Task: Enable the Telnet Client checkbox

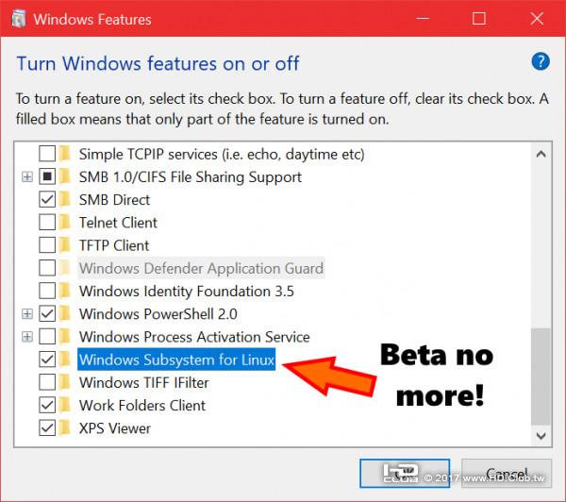Action: tap(47, 222)
